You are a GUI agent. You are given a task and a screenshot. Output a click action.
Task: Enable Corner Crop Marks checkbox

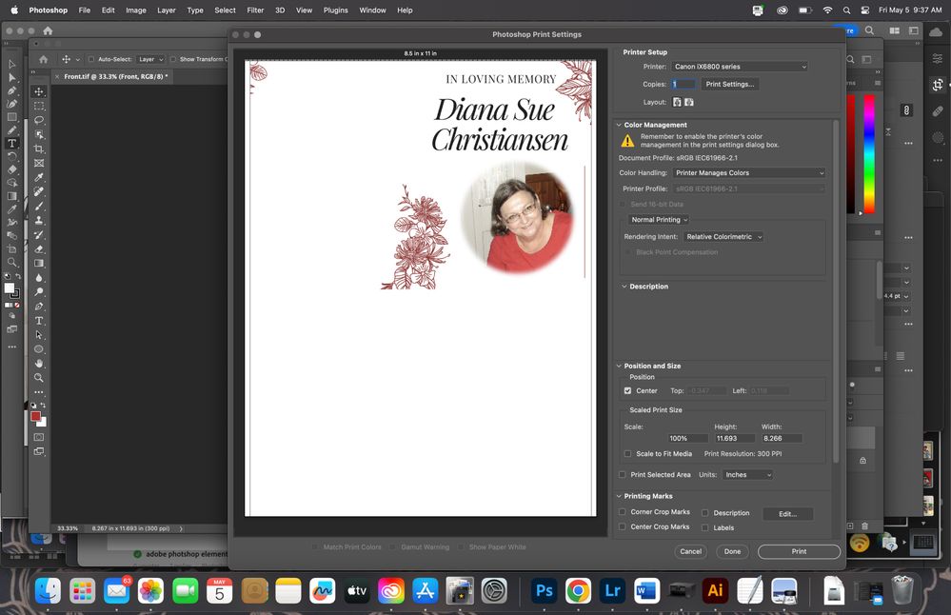(623, 512)
